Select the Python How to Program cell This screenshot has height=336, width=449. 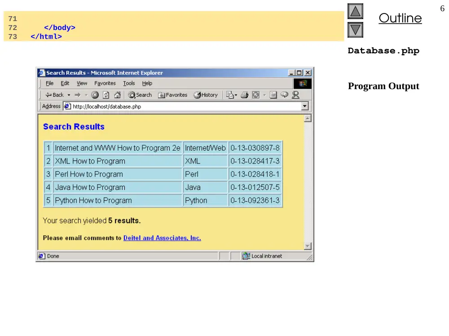tap(117, 201)
